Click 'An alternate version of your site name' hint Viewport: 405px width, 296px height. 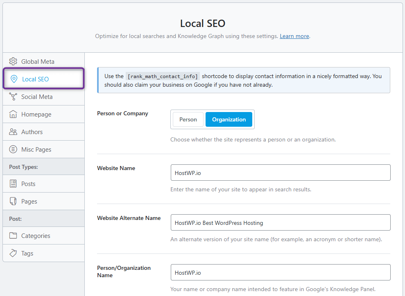[276, 239]
